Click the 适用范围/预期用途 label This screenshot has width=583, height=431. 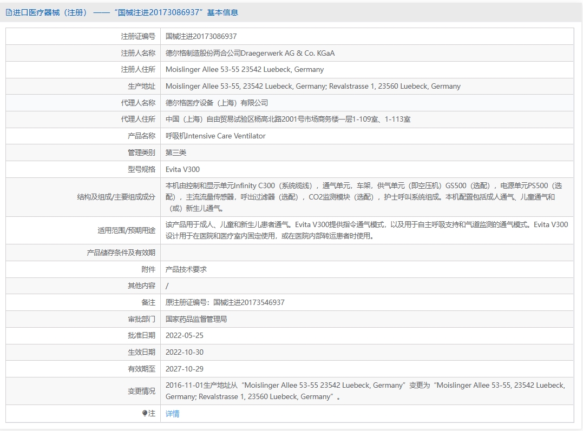tap(127, 230)
